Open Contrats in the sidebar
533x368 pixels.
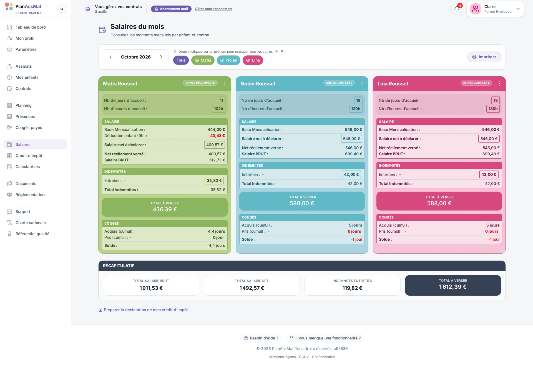(x=35, y=88)
